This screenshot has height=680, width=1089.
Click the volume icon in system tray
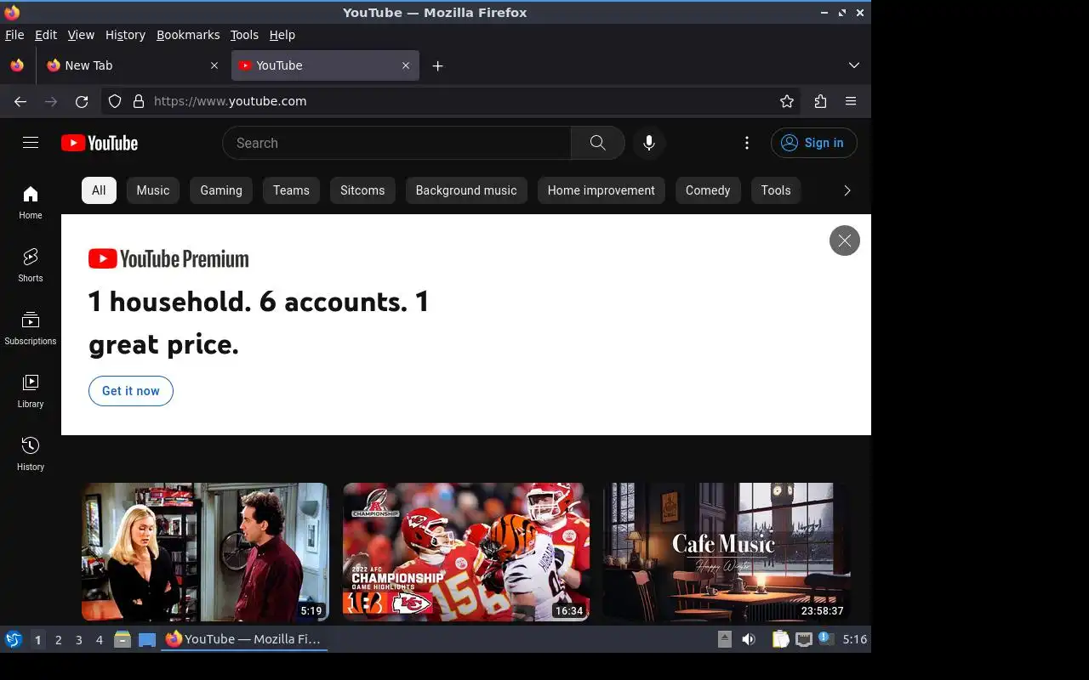(749, 639)
